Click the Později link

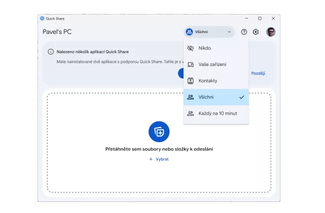(x=258, y=73)
